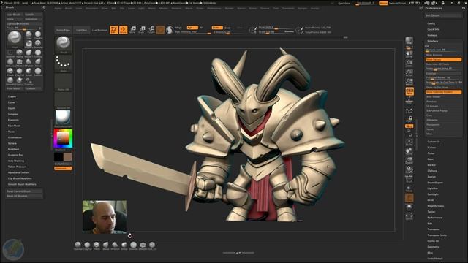Screen dimensions: 468x263
Task: Select the large brush thumbnail in Brush palette
Action: tap(15, 39)
